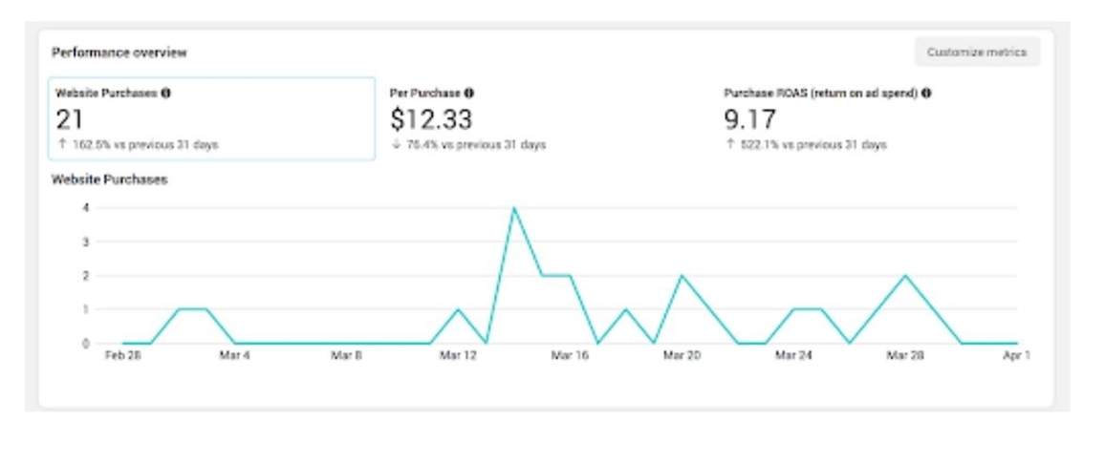
Task: Click the Customize metrics button
Action: point(977,53)
